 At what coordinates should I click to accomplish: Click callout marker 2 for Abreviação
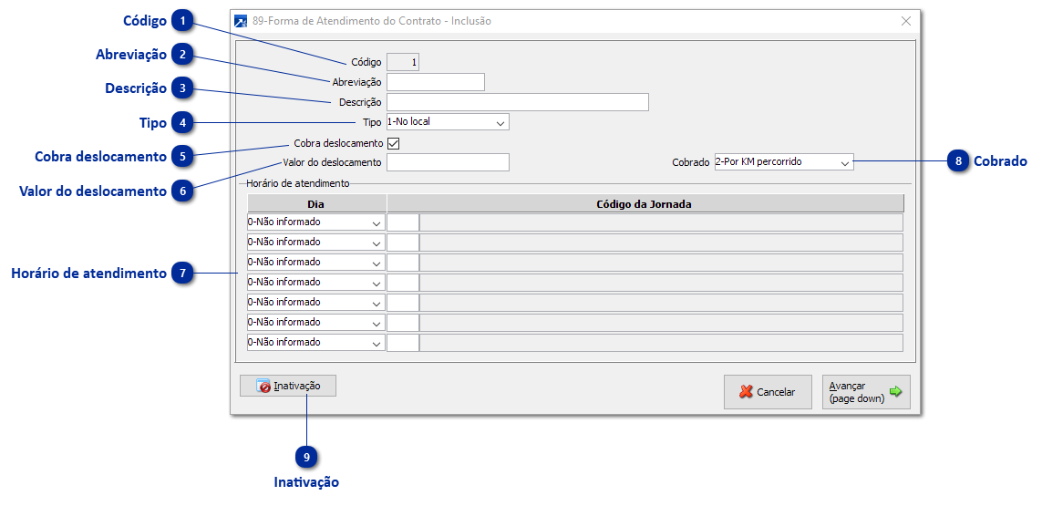(184, 56)
